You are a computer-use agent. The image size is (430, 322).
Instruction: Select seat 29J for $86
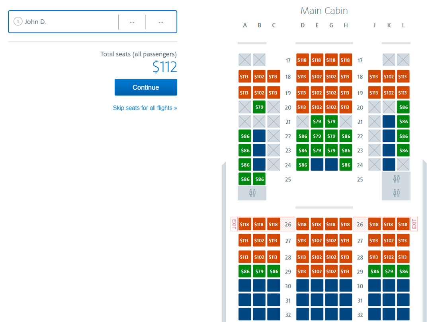click(374, 271)
